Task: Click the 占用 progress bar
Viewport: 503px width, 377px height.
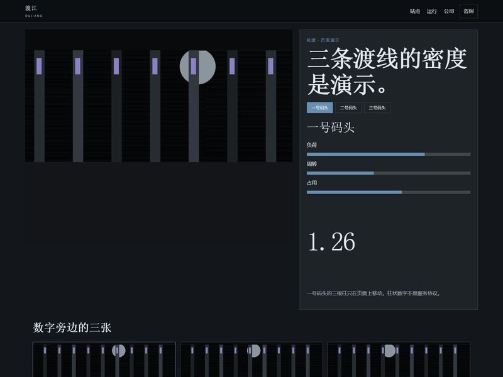Action: pos(389,192)
